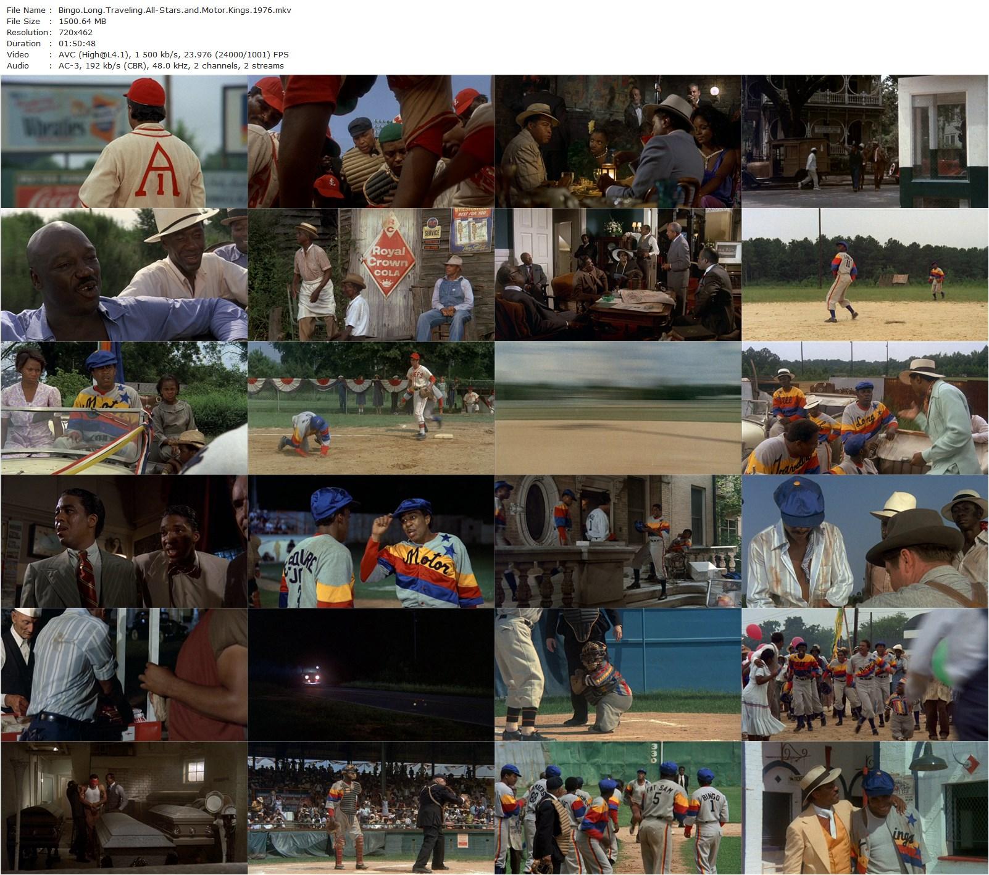
Task: Click the thumbnail with the red A1 jersey
Action: 123,141
